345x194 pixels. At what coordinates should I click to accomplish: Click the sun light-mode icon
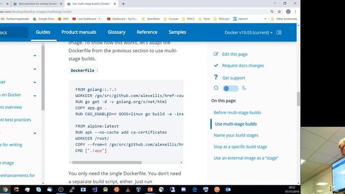216,88
